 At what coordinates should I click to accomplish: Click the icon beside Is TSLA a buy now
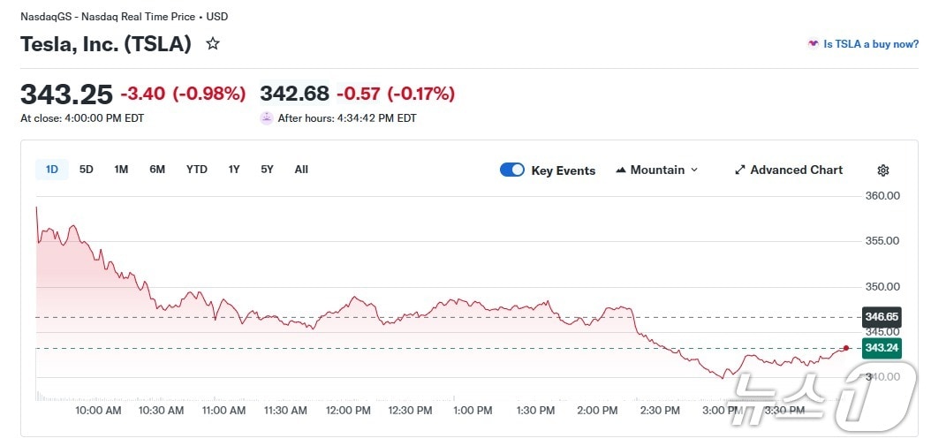coord(813,43)
